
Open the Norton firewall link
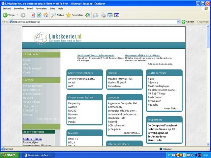117,83
